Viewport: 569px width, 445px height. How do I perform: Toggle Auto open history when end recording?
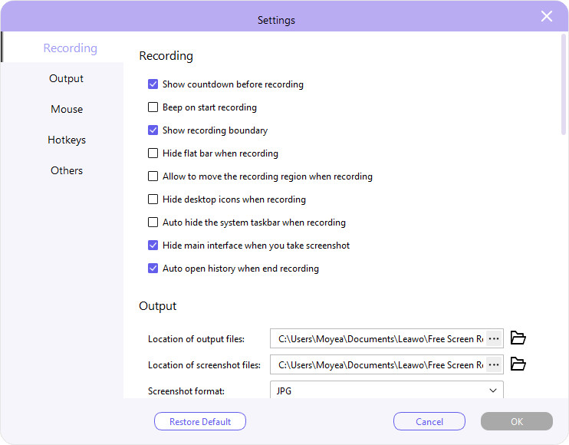153,269
